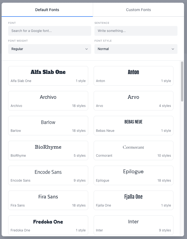Pick the Encode Sans font
This screenshot has width=187, height=239.
pos(48,175)
